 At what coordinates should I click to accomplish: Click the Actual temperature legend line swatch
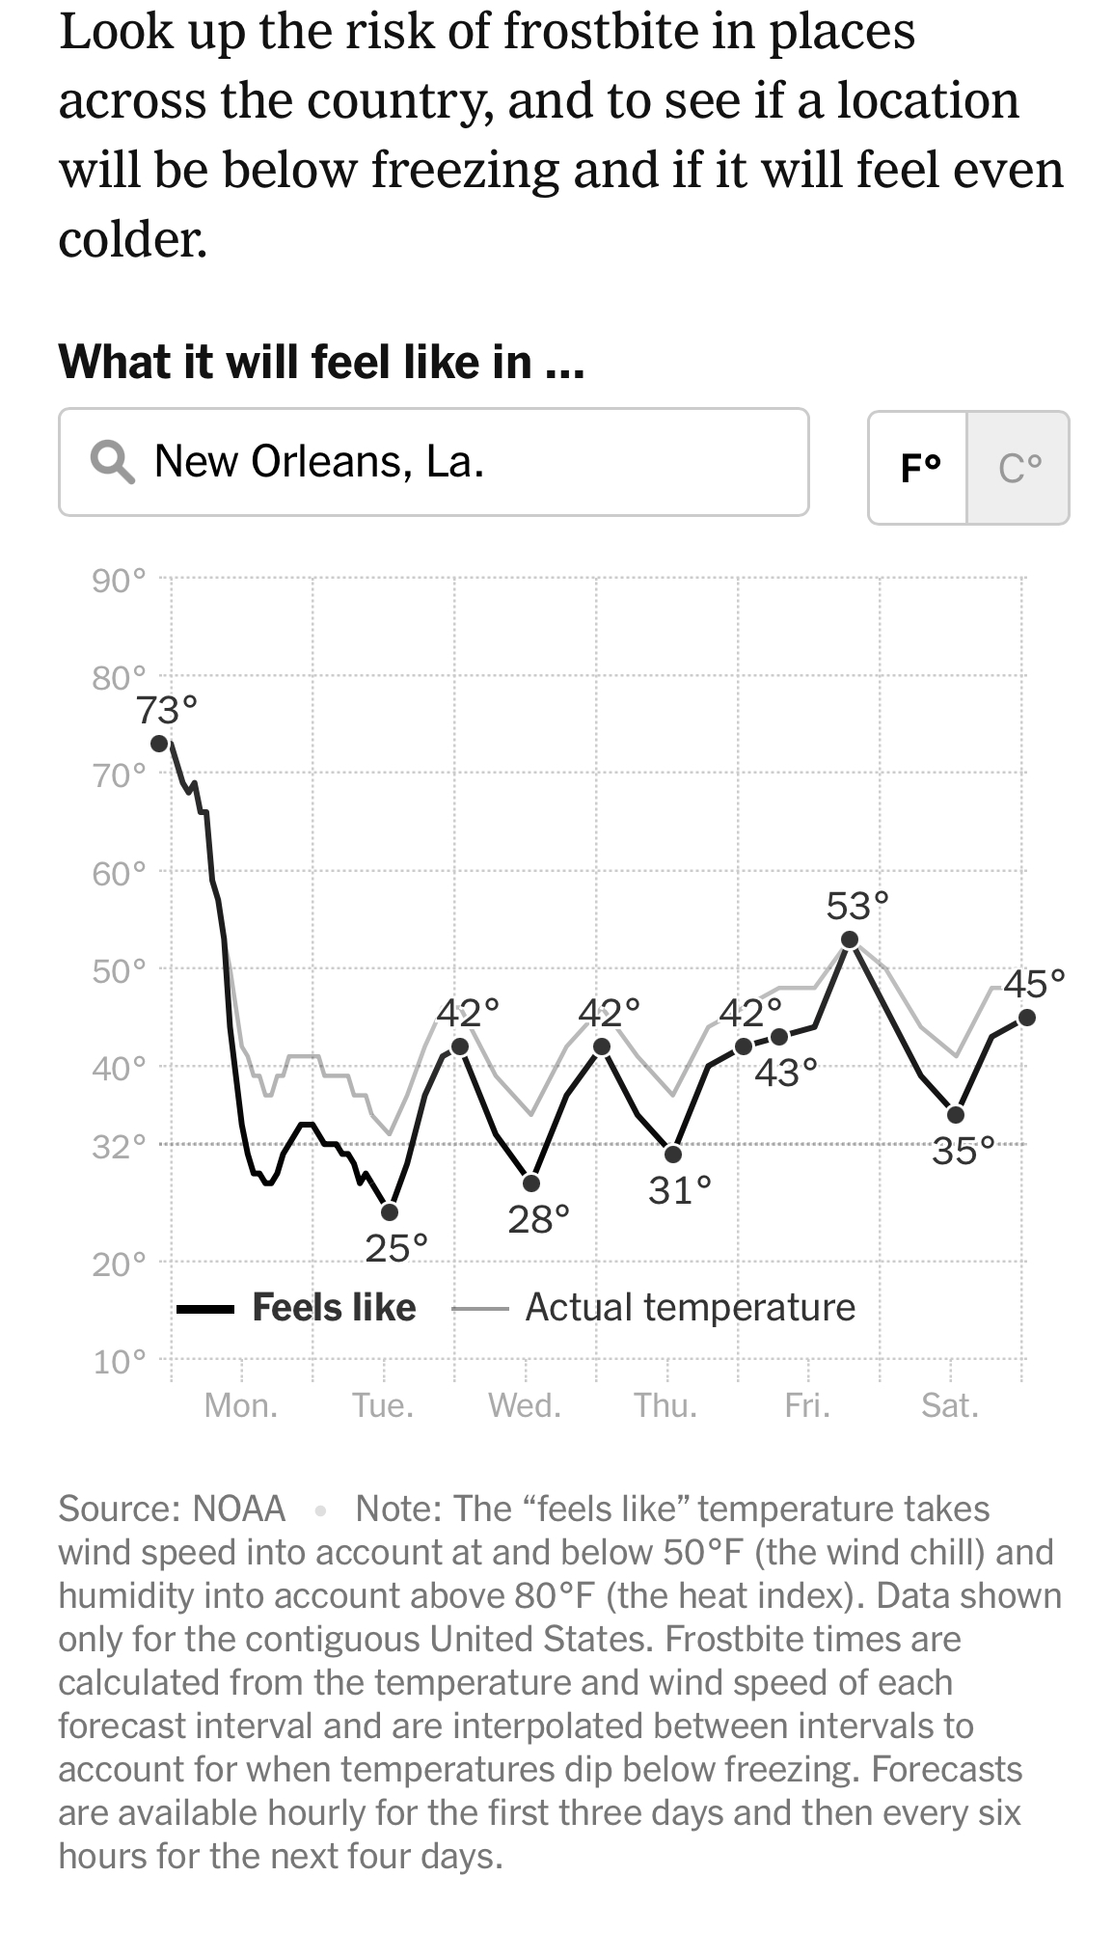coord(479,1309)
